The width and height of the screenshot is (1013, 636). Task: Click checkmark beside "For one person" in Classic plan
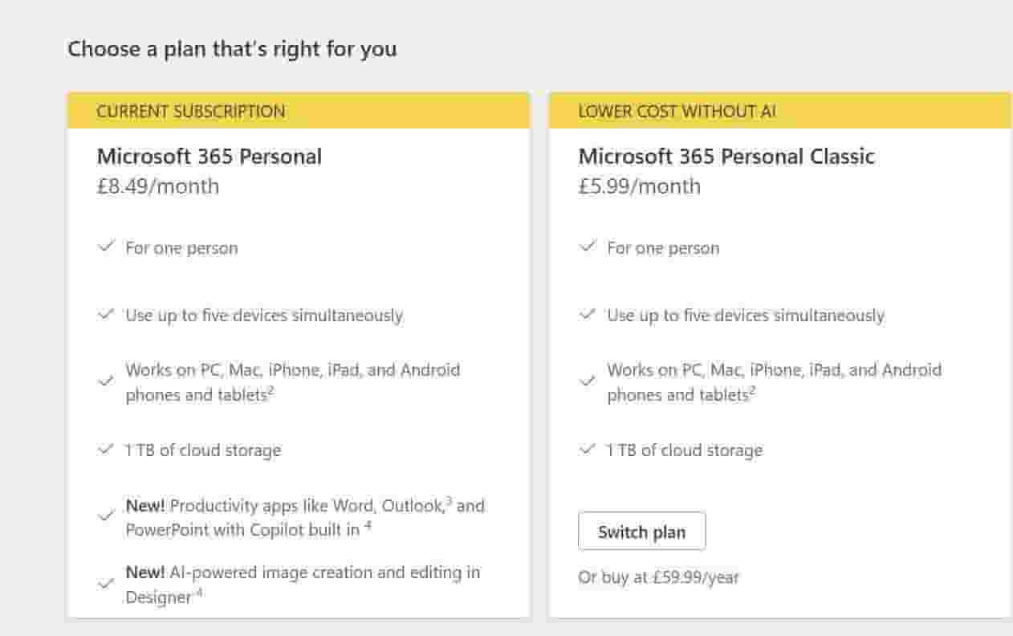[588, 247]
